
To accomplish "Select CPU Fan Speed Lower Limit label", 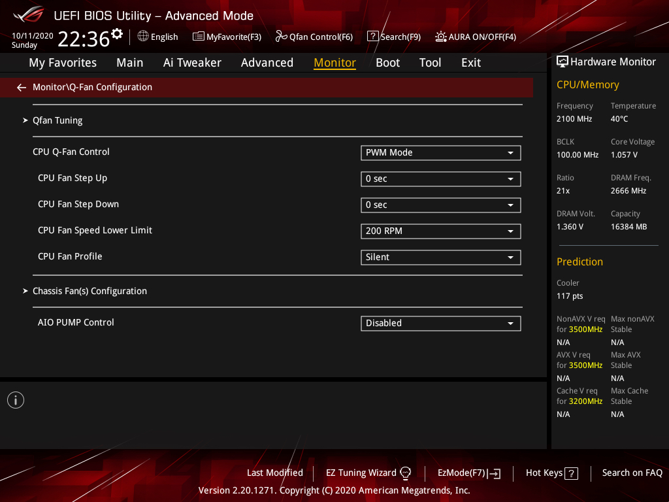I will [x=95, y=231].
